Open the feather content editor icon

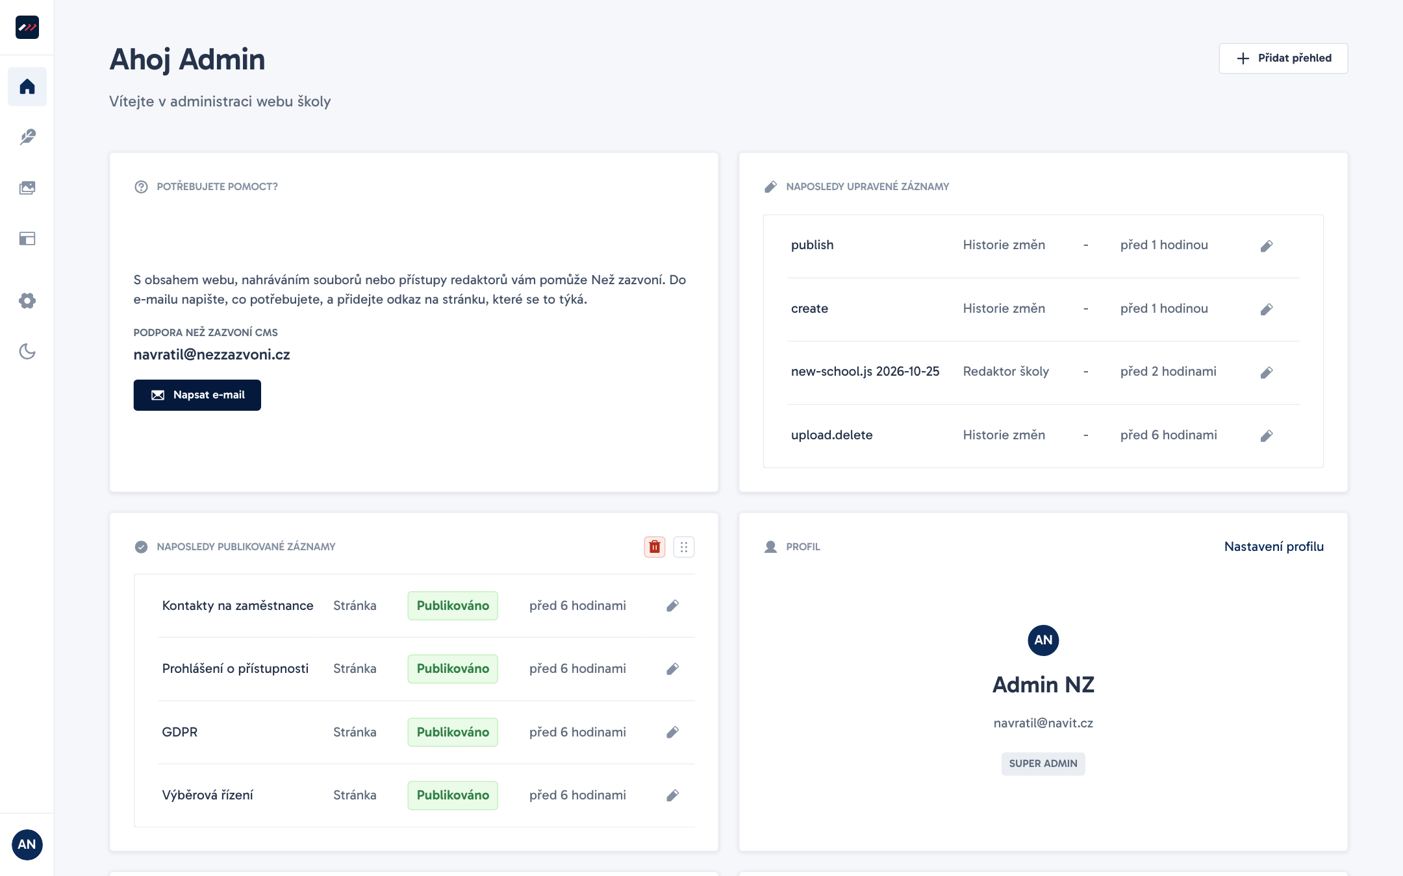[27, 137]
